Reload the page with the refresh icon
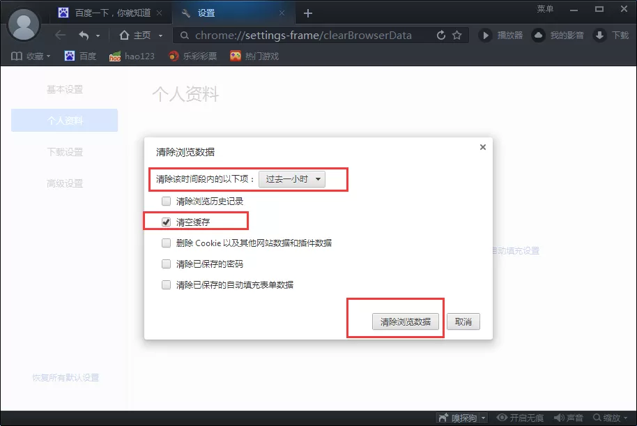The width and height of the screenshot is (637, 426). [440, 36]
